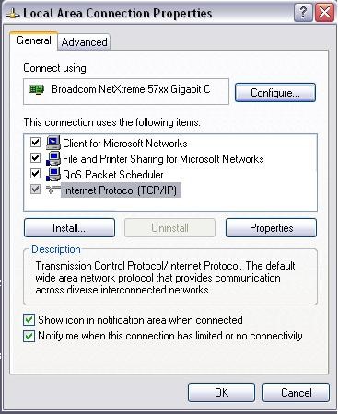
Task: Click the File and Printer Sharing icon
Action: click(x=53, y=158)
